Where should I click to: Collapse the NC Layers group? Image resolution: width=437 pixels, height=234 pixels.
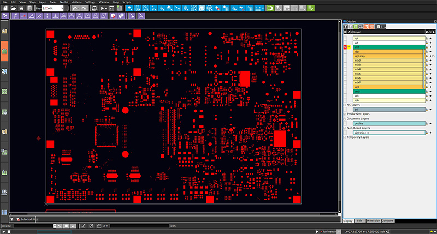point(344,105)
